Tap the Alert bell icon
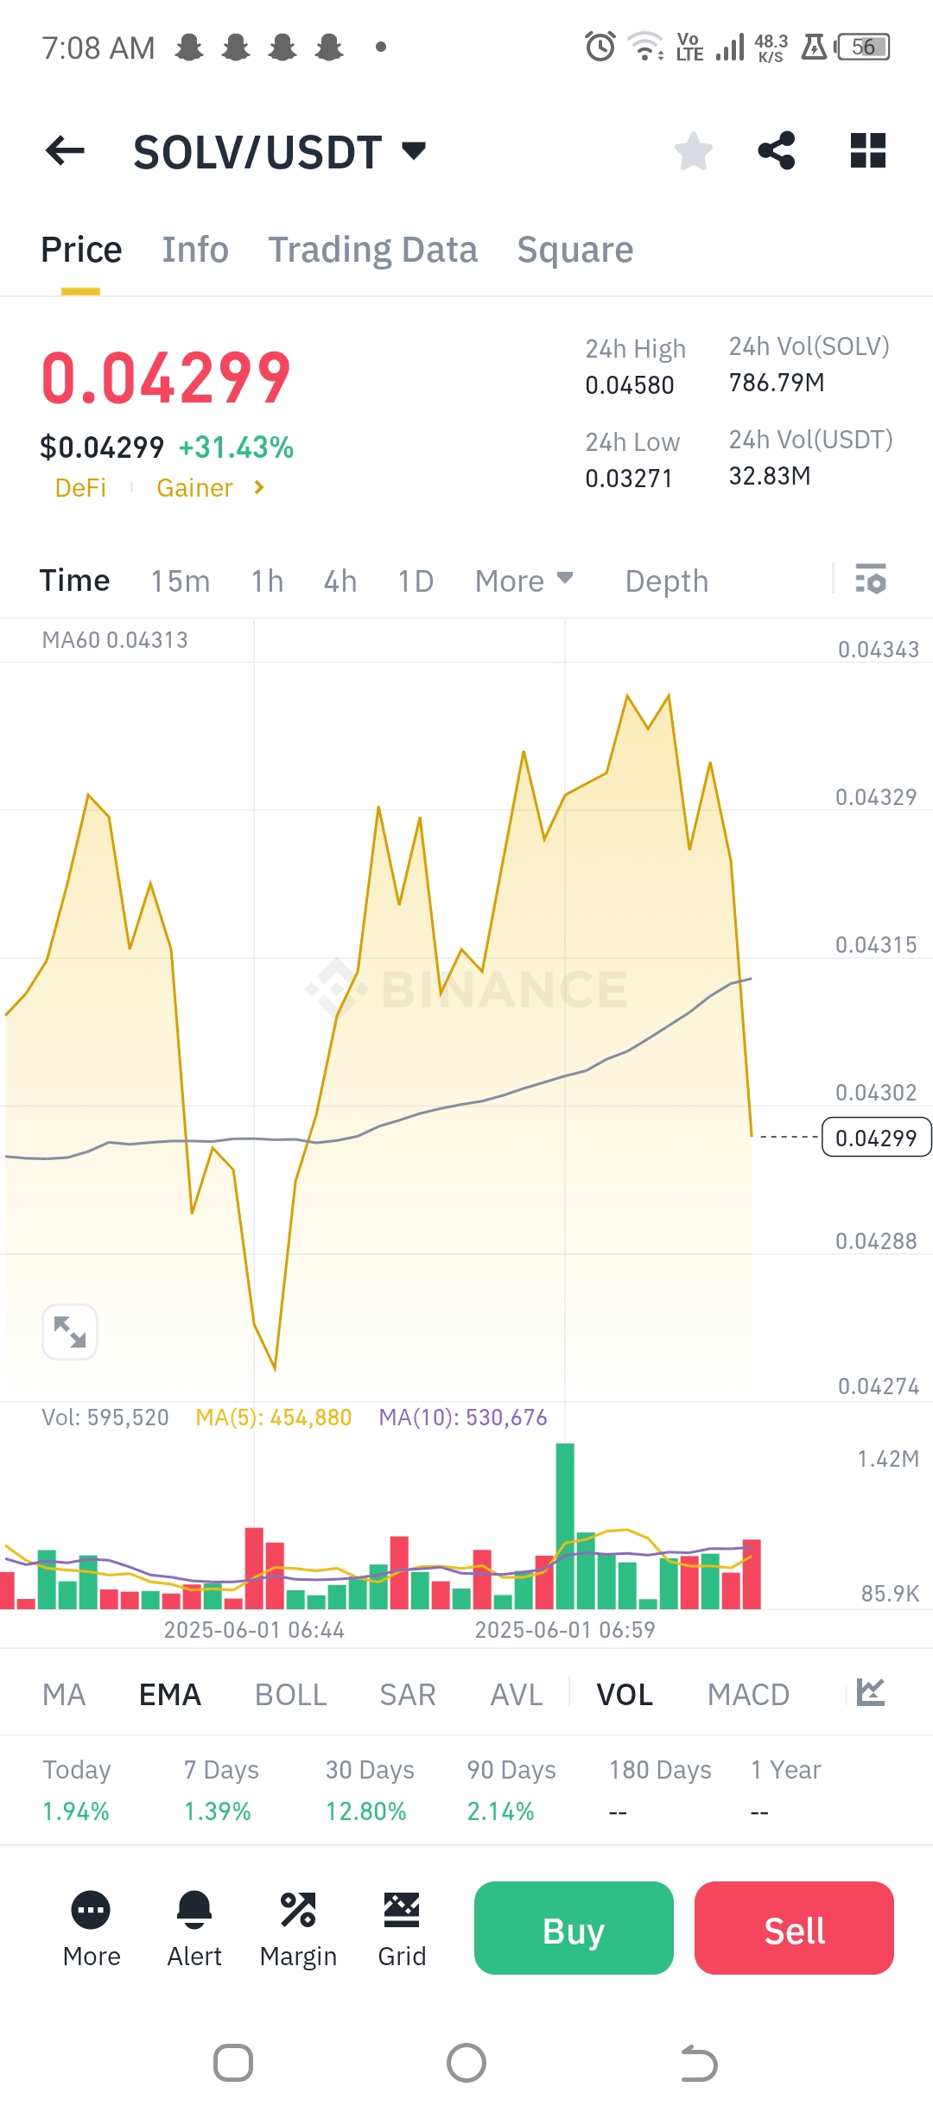The image size is (933, 2125). tap(194, 1909)
